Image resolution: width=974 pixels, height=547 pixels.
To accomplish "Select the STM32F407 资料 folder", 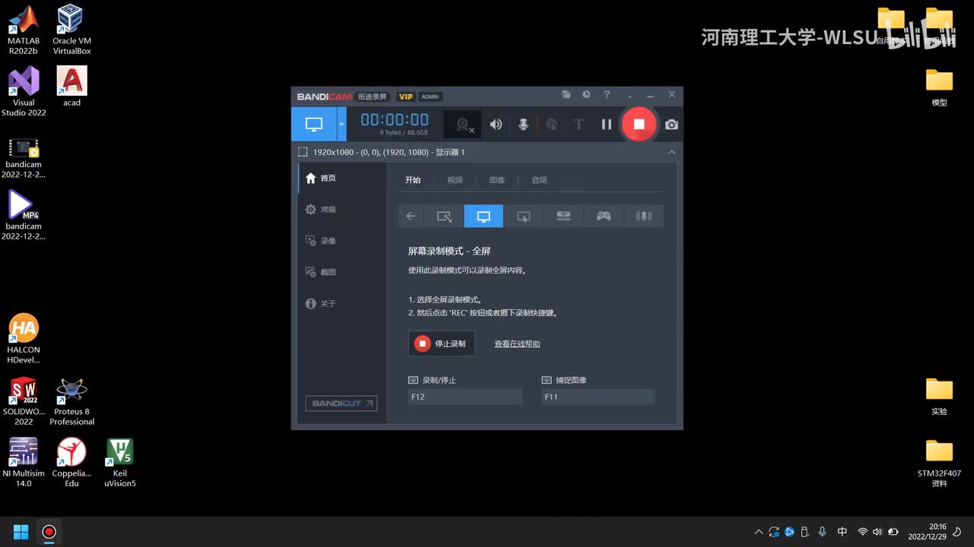I will coord(940,463).
